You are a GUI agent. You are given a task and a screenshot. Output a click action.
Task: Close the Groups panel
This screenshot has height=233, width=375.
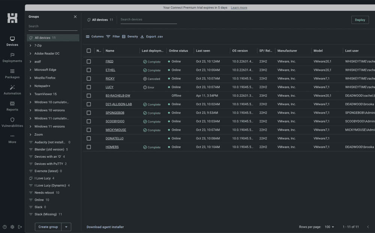pyautogui.click(x=75, y=16)
